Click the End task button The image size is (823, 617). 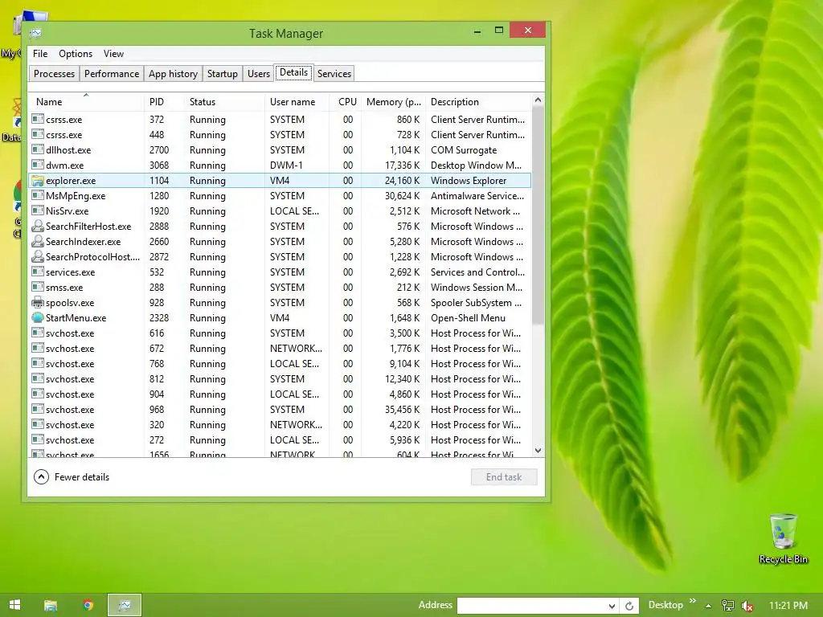click(504, 477)
